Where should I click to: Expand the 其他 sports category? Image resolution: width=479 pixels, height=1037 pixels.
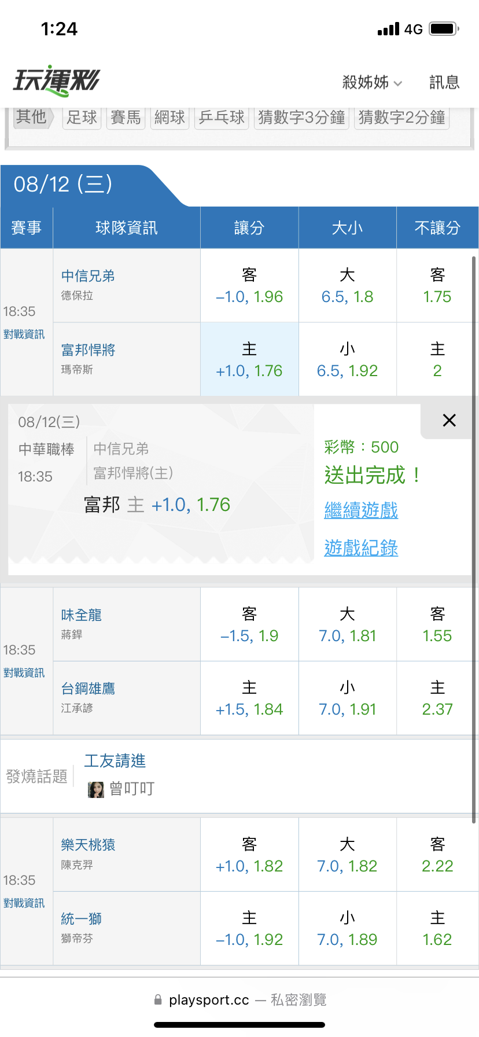click(x=32, y=117)
